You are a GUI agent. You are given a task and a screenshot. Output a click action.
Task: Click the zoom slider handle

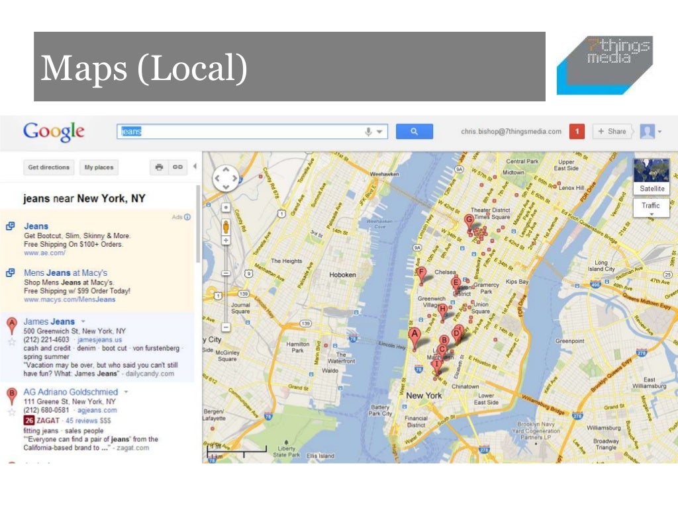click(x=226, y=273)
